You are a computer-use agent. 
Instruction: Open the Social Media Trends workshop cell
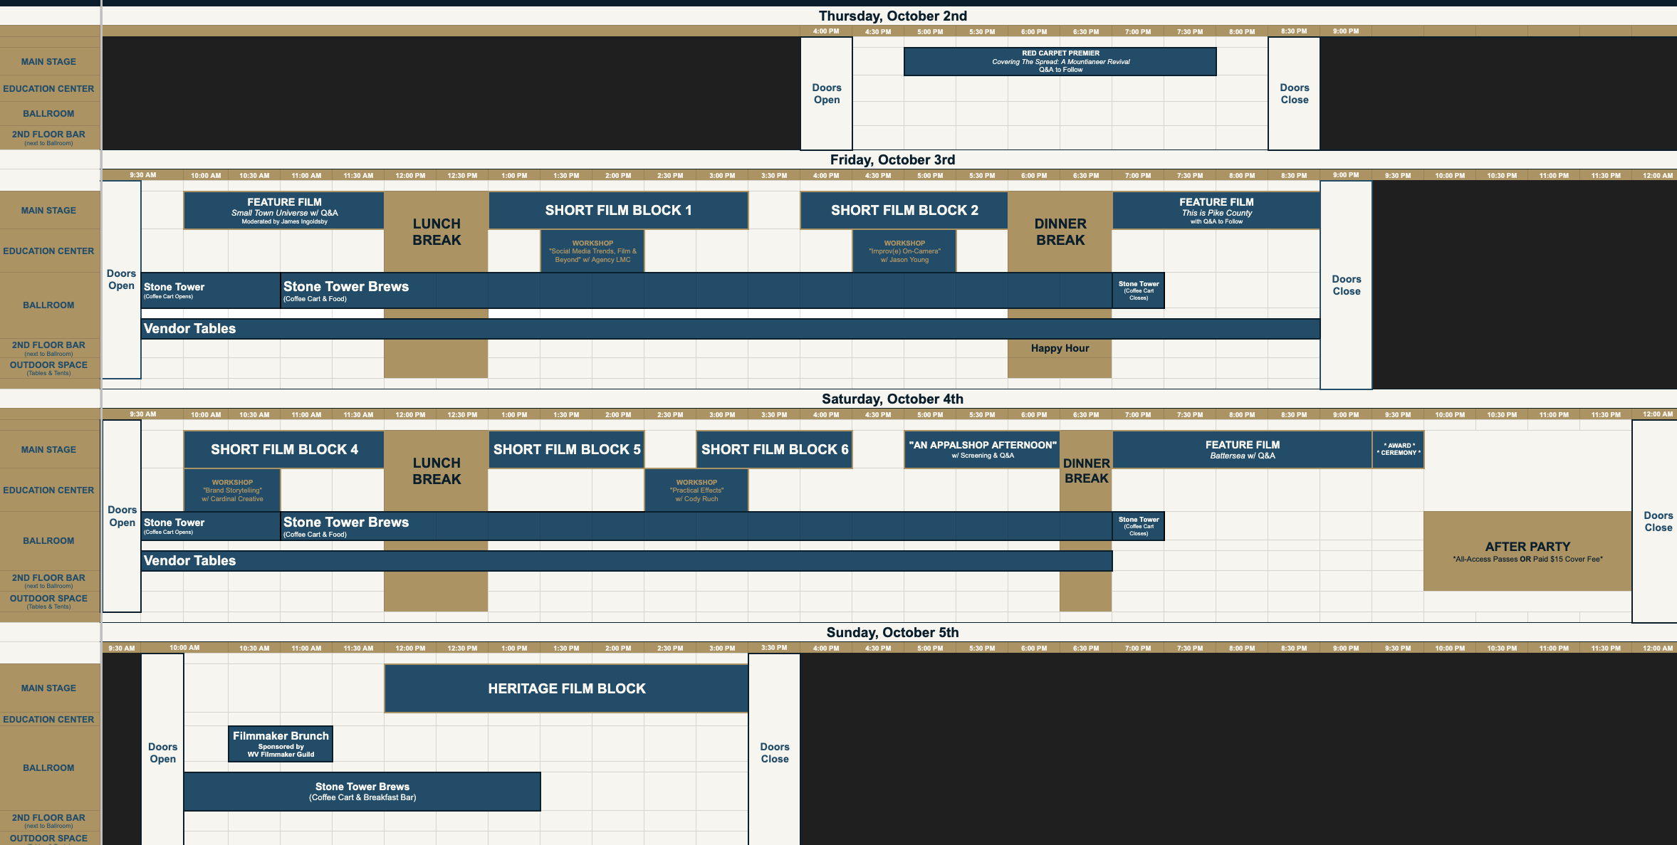pos(592,251)
